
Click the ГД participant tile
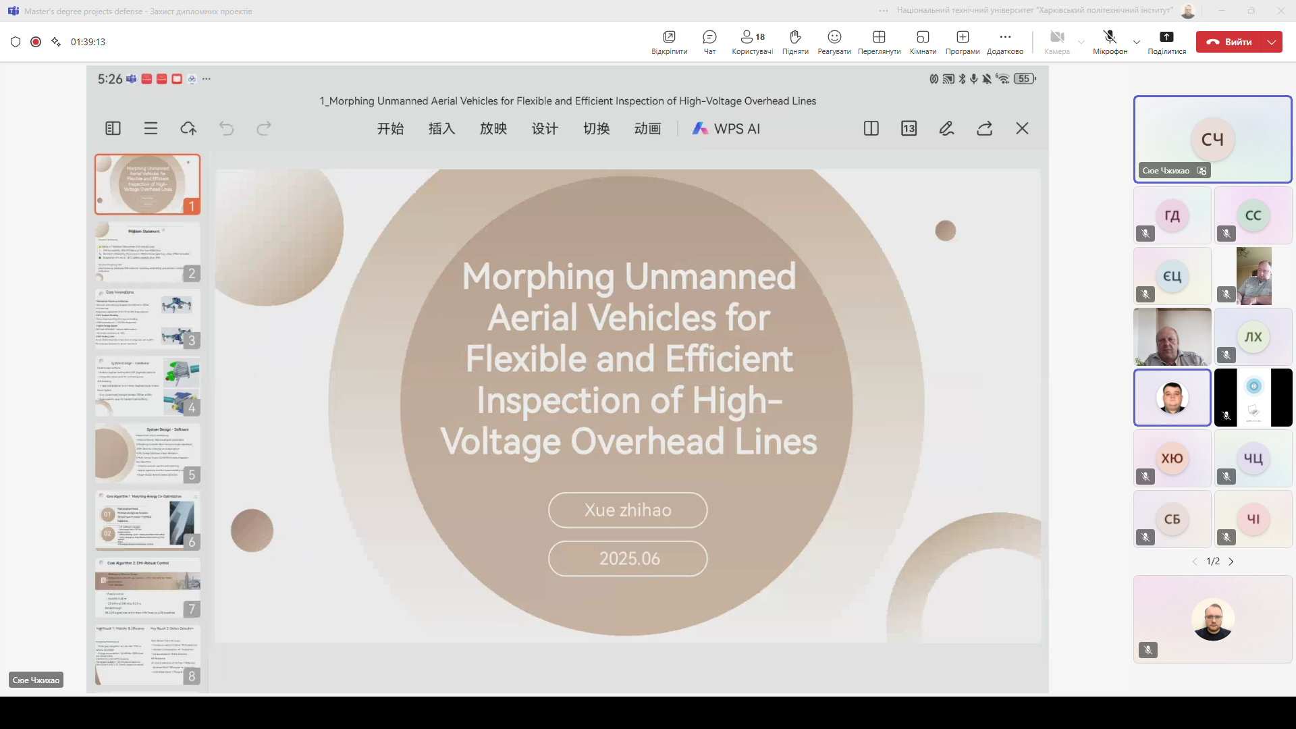1172,216
